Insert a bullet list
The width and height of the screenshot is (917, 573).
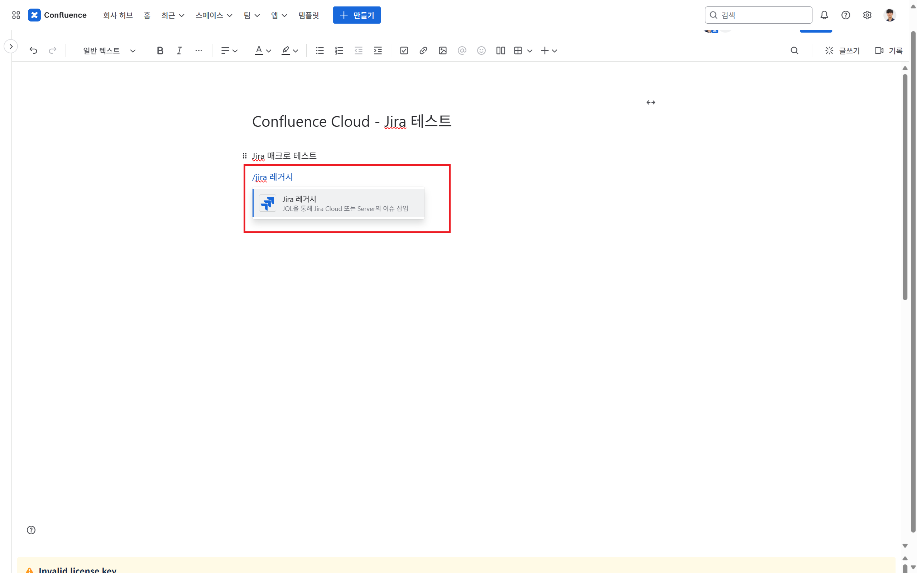[320, 50]
